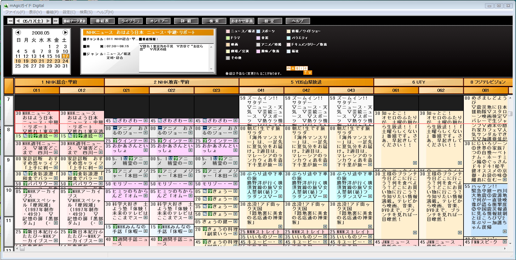Open detail icon of 25 NNNストレイト on 041
The width and height of the screenshot is (516, 260).
(x=280, y=232)
